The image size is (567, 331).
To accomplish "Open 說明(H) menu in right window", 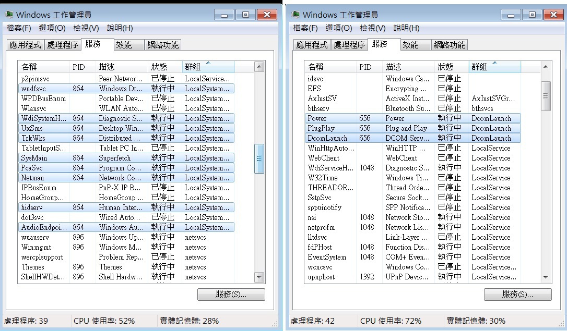I will pyautogui.click(x=406, y=28).
